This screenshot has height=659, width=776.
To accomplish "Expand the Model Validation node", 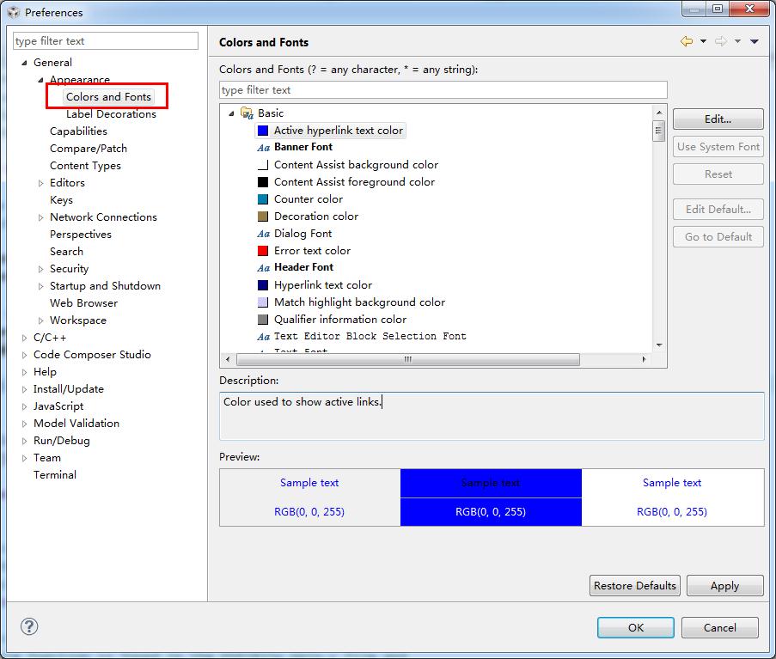I will pos(24,424).
